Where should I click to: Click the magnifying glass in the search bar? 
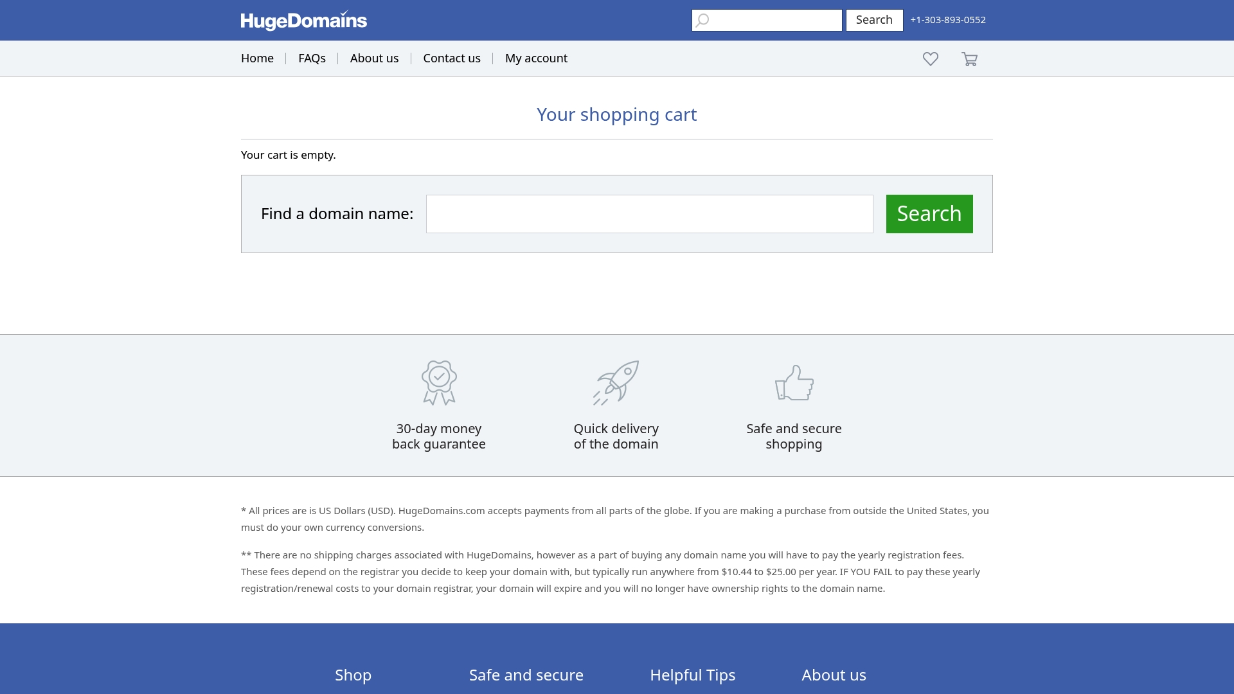pos(702,20)
